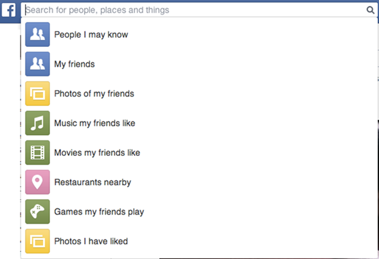Click the pink location pin icon

pos(37,183)
